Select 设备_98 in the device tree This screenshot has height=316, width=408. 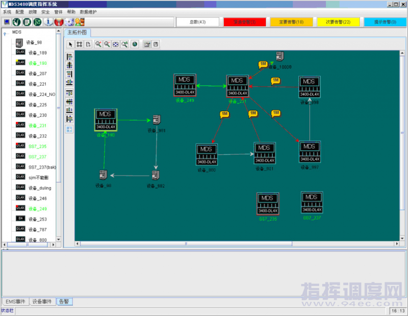34,42
